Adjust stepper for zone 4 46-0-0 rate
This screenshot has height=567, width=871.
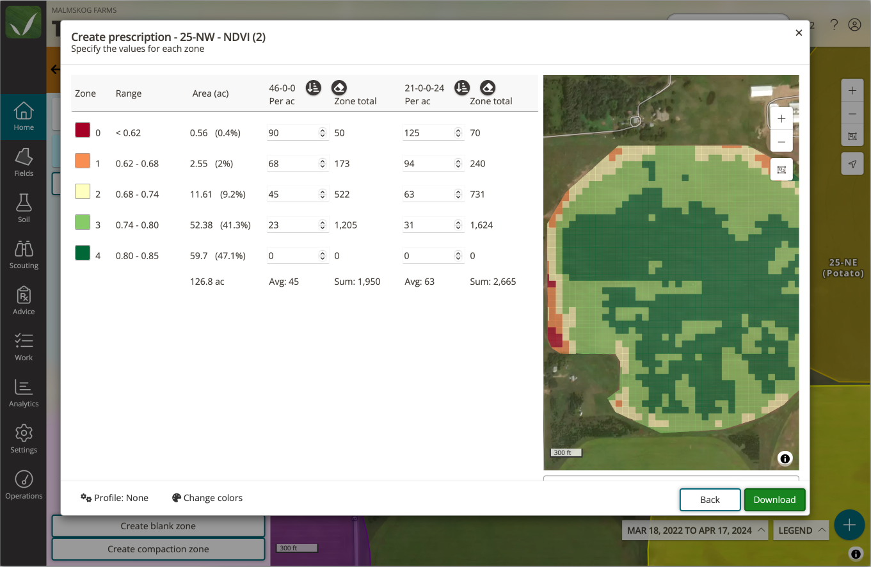pyautogui.click(x=323, y=256)
